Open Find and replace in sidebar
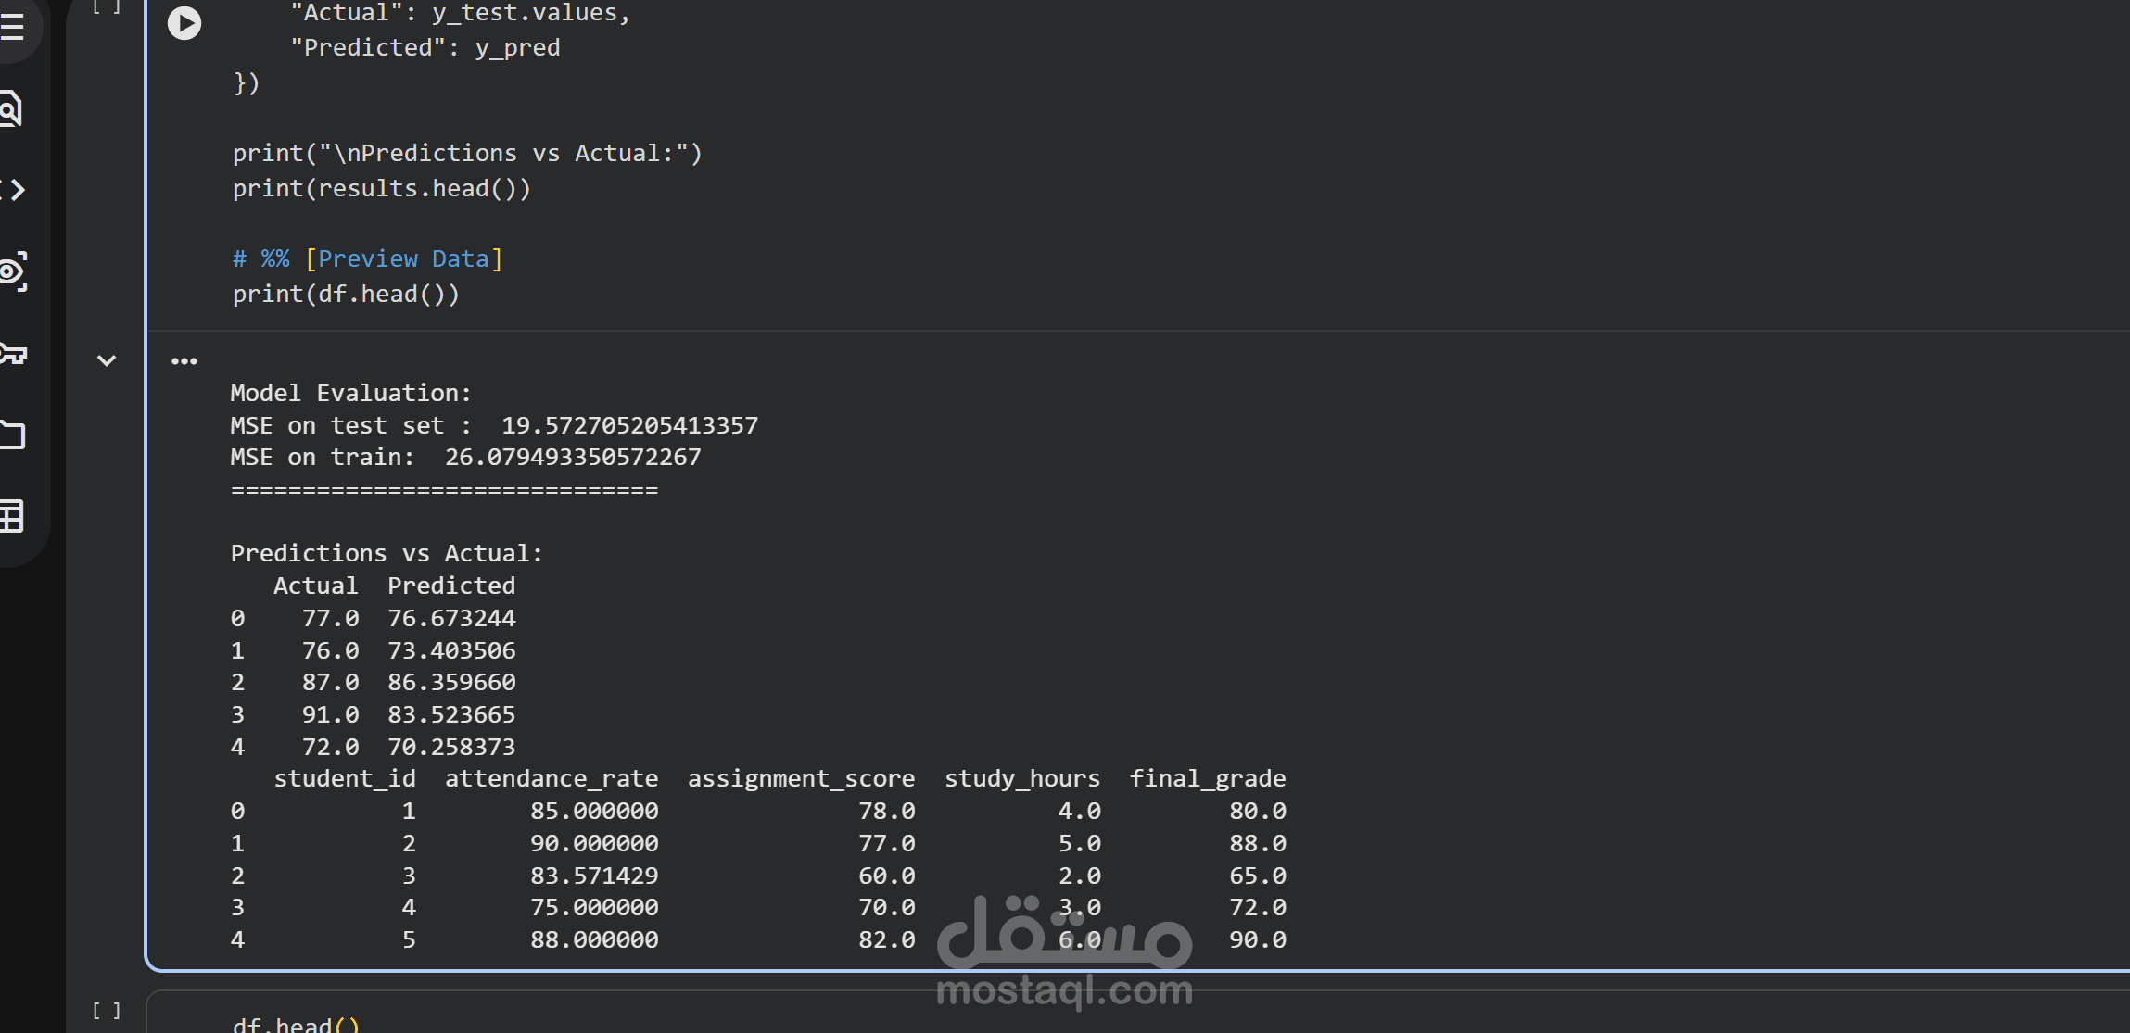The height and width of the screenshot is (1033, 2130). [x=9, y=109]
